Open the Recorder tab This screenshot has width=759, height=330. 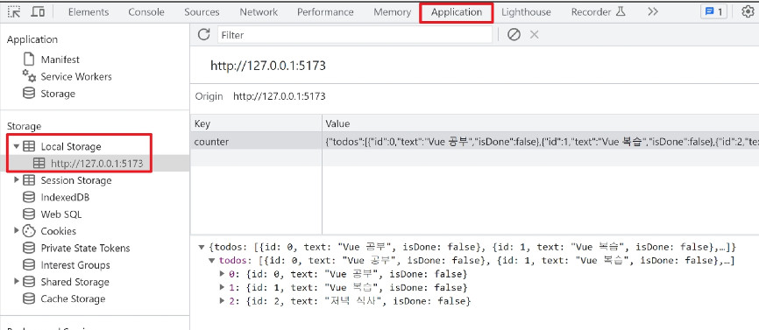(599, 12)
